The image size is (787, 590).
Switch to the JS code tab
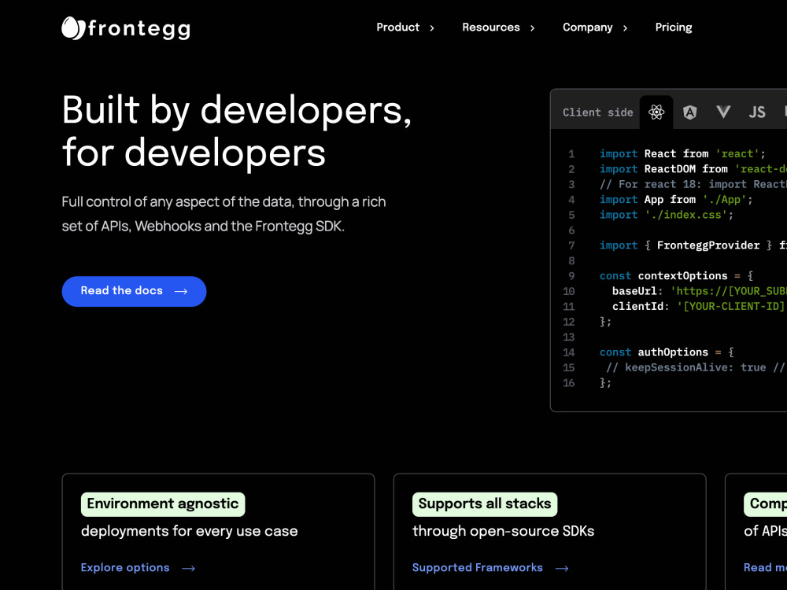click(757, 112)
